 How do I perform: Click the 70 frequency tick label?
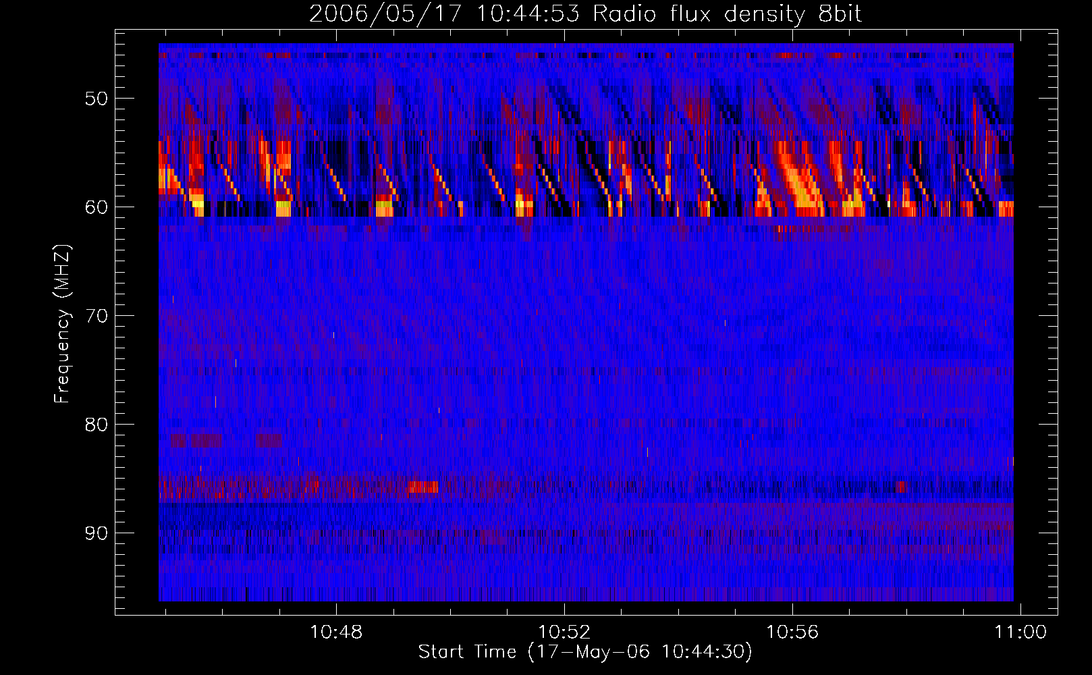[x=96, y=316]
